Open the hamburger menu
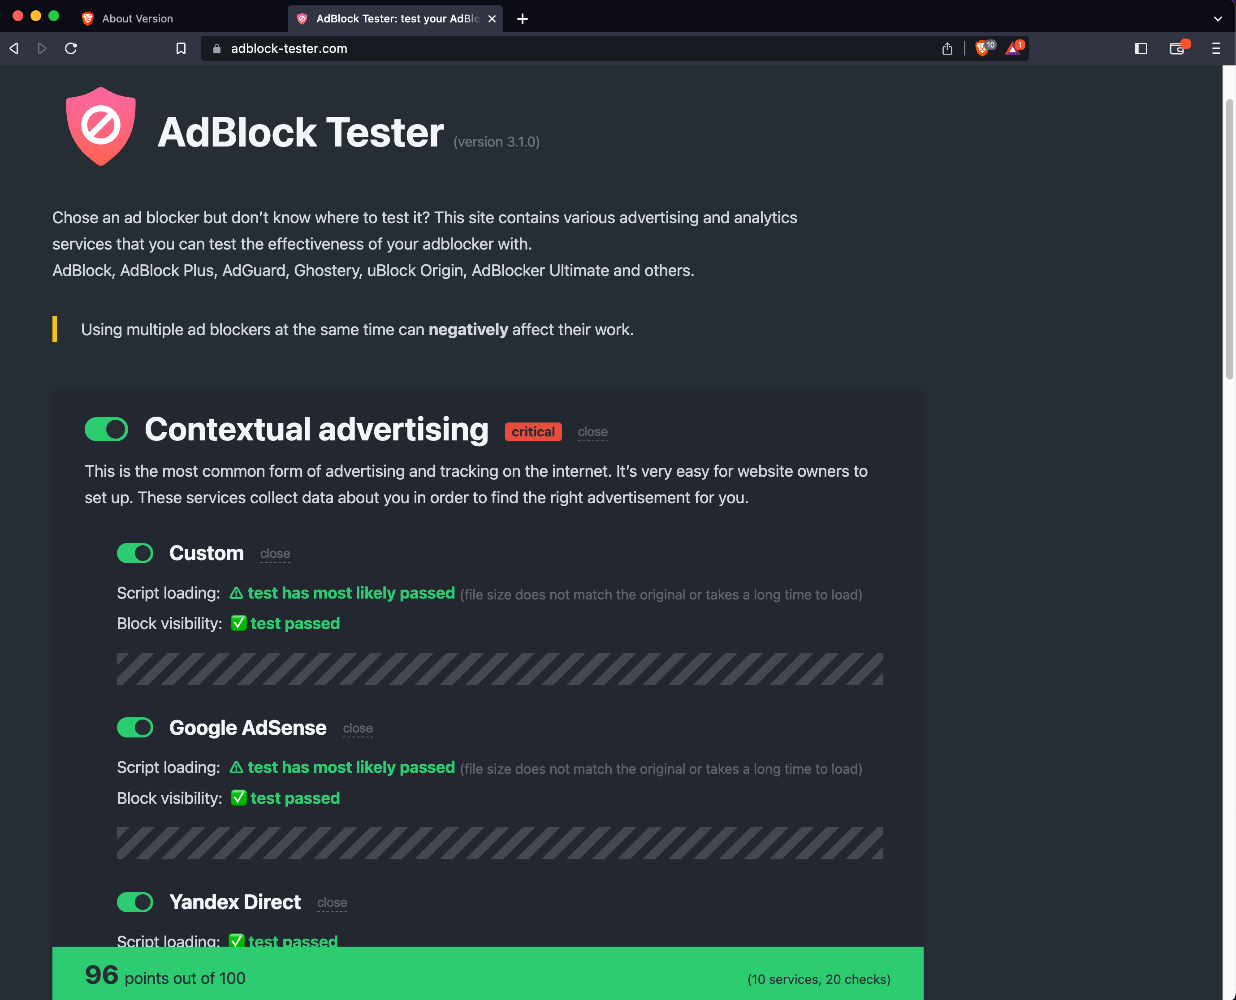 (1216, 48)
